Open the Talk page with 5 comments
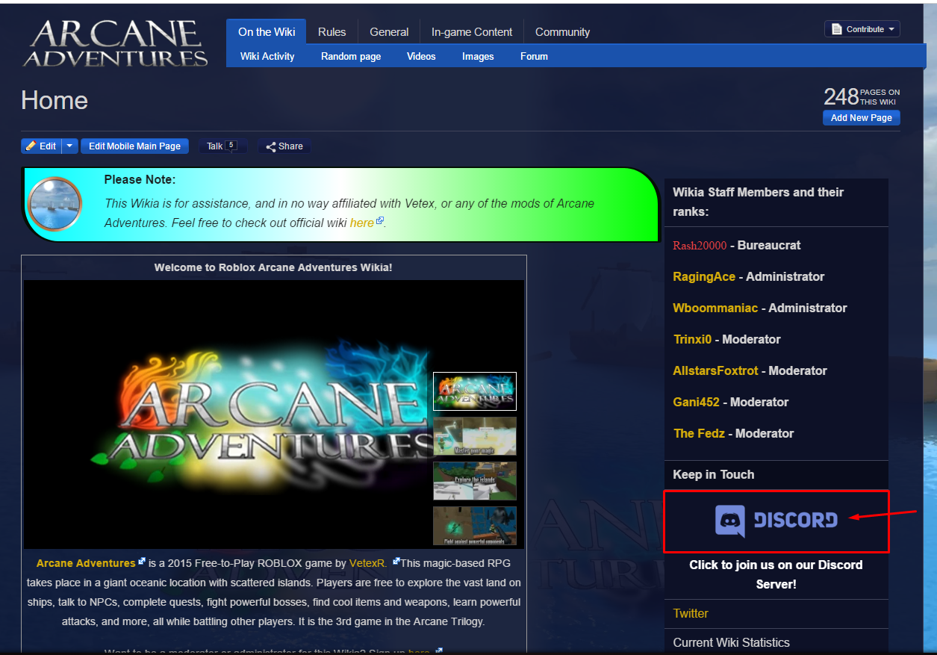This screenshot has height=655, width=937. 221,146
